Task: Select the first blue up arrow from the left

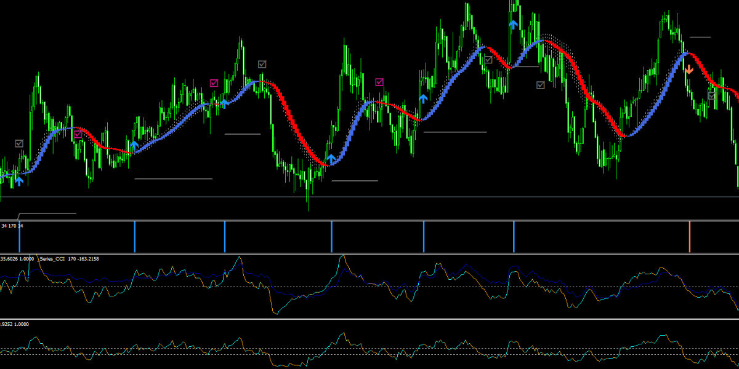Action: click(20, 181)
